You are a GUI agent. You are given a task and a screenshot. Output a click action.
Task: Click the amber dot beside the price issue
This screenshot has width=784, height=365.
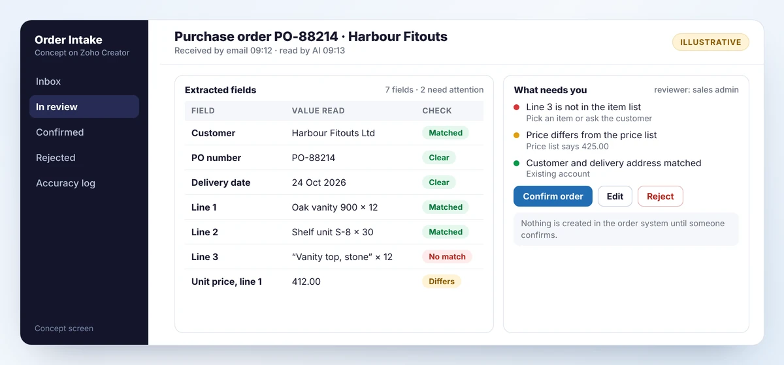point(517,135)
